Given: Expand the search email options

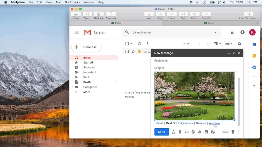Looking at the screenshot, I should pos(215,32).
